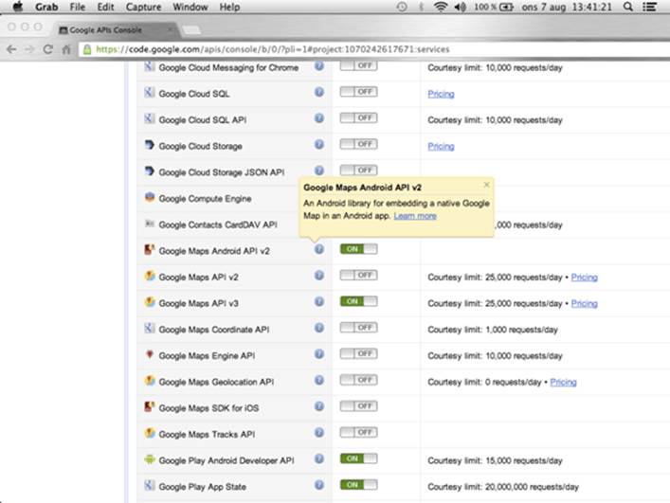Click the browser back arrow
The width and height of the screenshot is (670, 503).
point(11,49)
